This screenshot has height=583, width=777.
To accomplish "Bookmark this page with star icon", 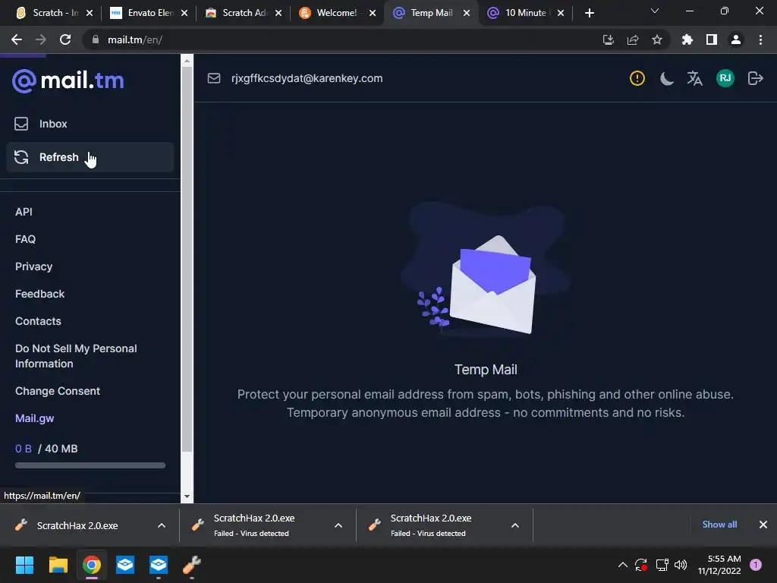I will click(x=657, y=39).
